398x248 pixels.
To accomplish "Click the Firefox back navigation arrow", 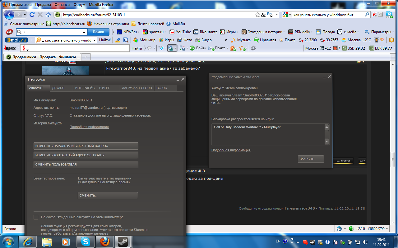I will pos(9,15).
